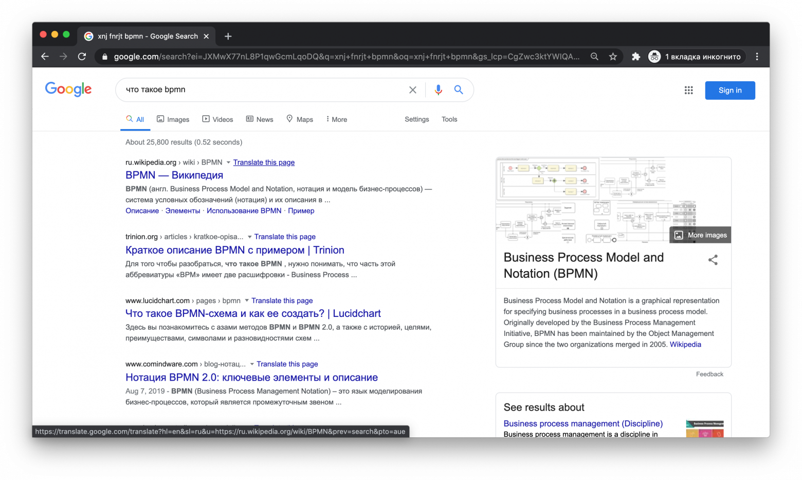
Task: Expand dropdown arrow beside trinion.org result
Action: (x=250, y=237)
